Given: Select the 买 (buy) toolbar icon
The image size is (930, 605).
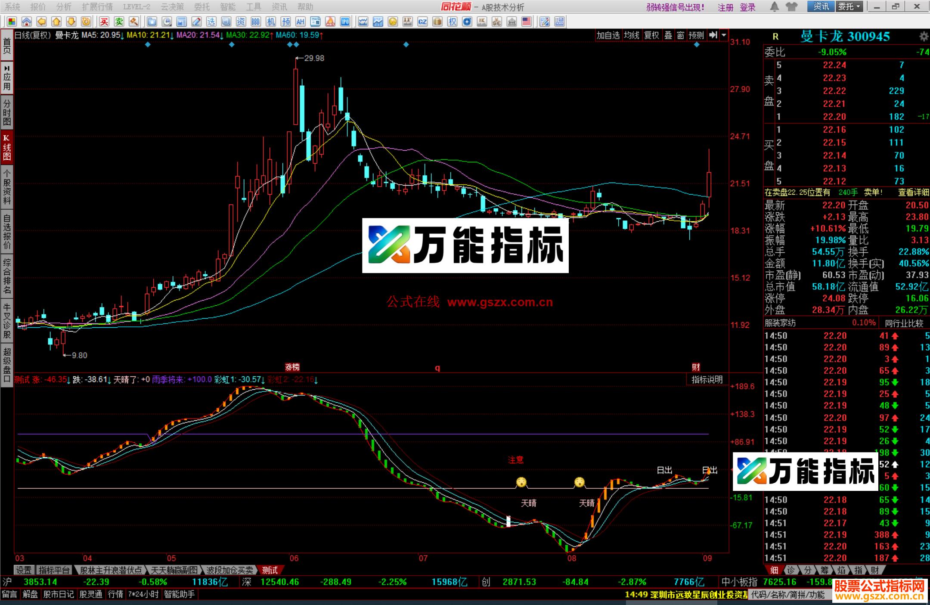Looking at the screenshot, I should tap(105, 22).
